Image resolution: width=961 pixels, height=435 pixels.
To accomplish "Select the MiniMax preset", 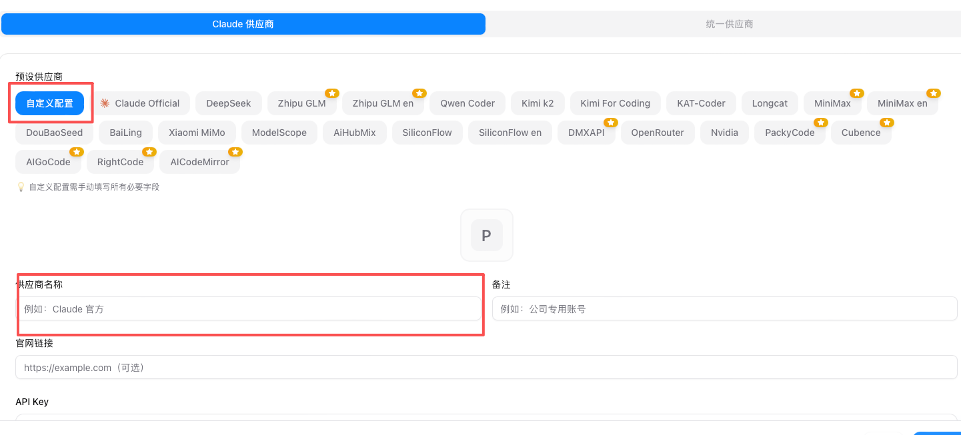I will point(832,103).
